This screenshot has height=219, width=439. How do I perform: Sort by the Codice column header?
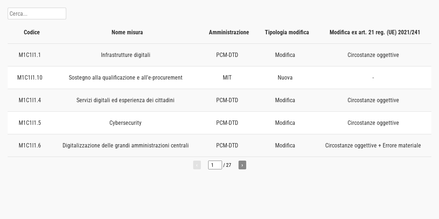[x=32, y=32]
